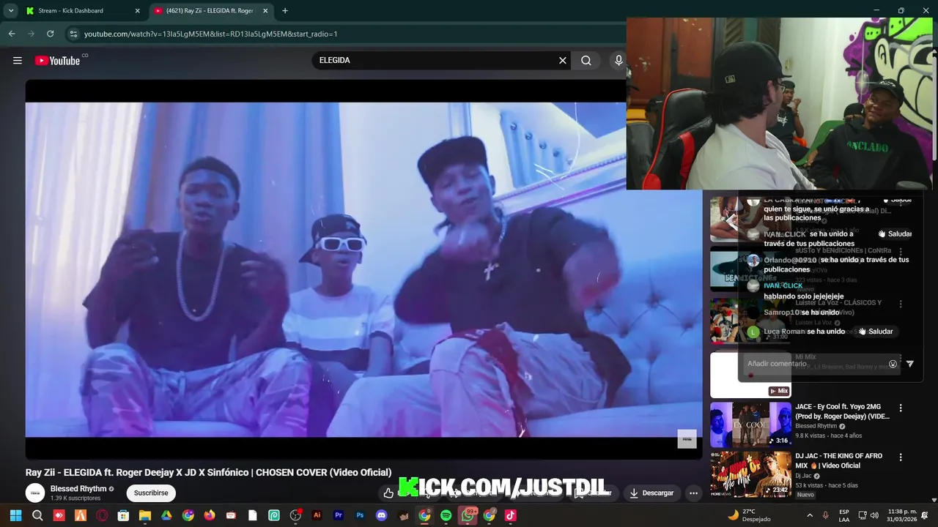Reload the current page

coord(50,34)
